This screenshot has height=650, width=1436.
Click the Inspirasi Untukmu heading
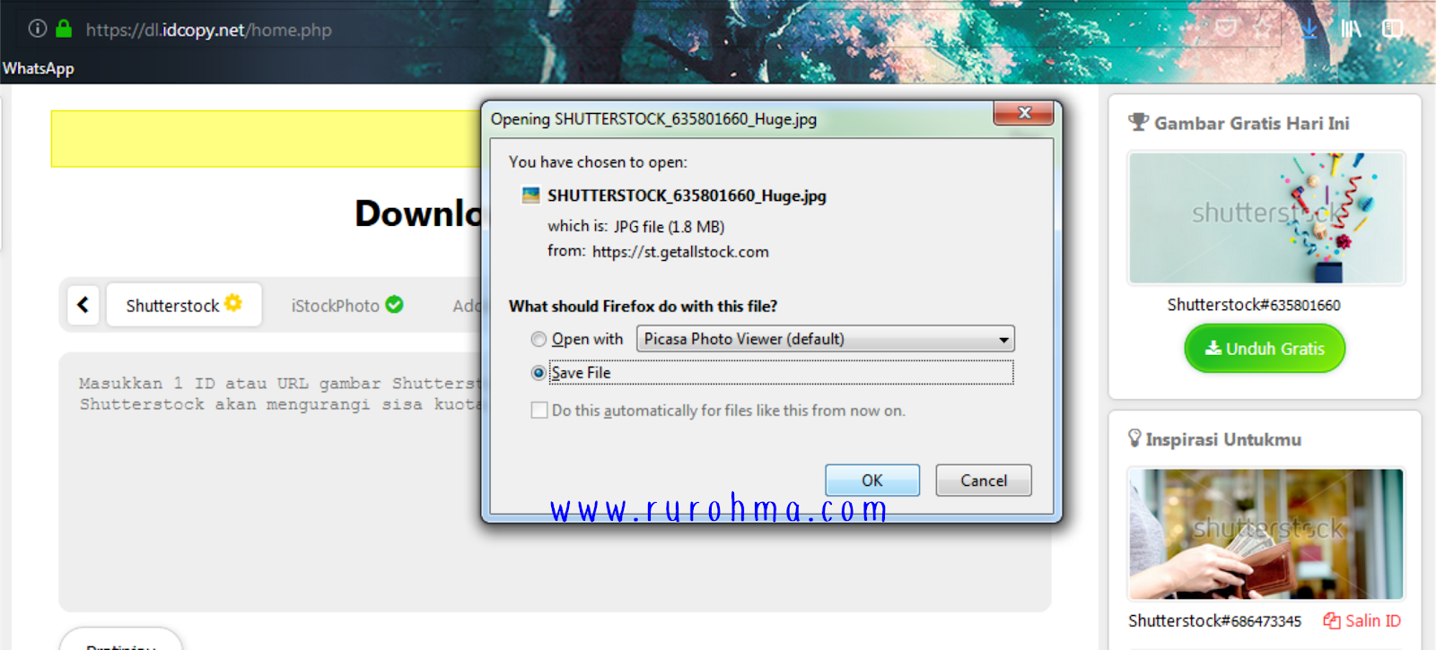coord(1223,439)
